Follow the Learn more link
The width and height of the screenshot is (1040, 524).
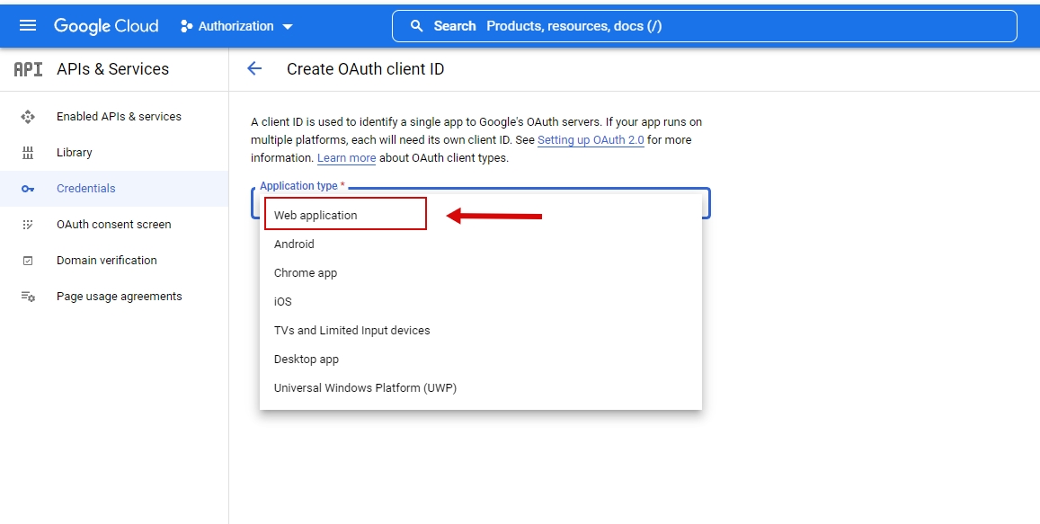(346, 158)
